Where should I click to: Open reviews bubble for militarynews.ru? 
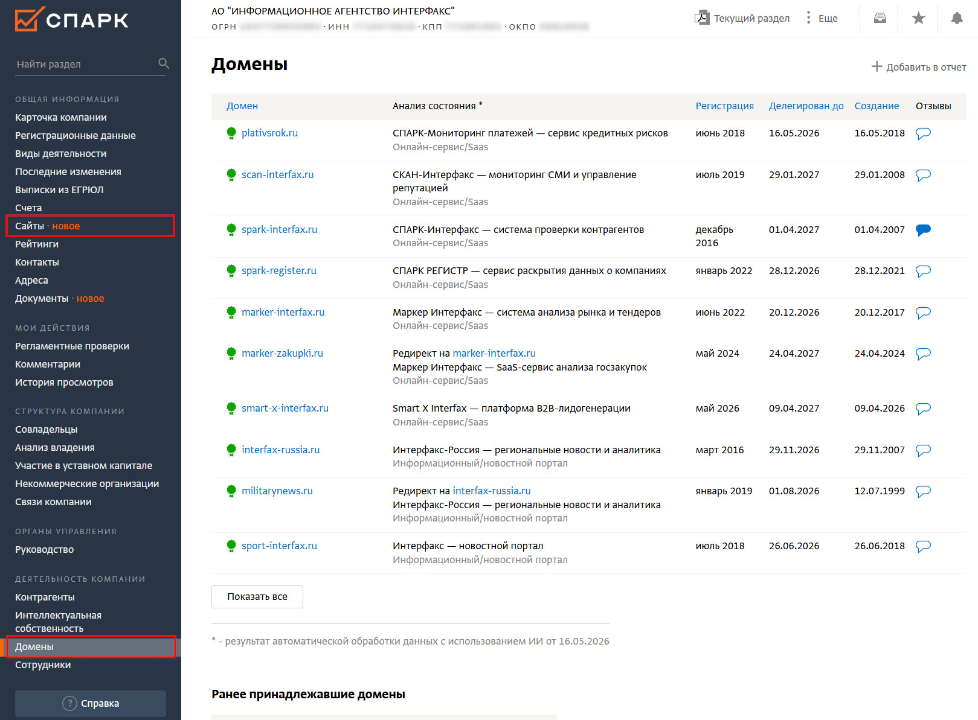pos(923,491)
